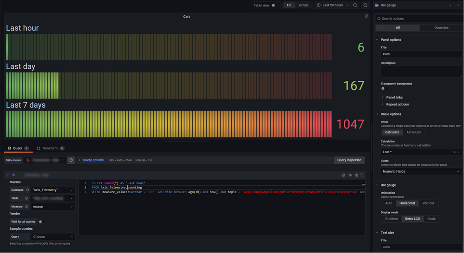Click the collapse options pane arrow

click(x=458, y=5)
